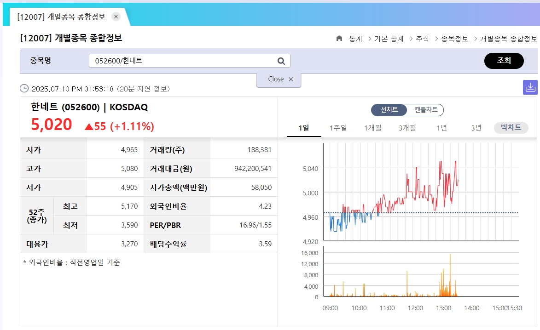This screenshot has height=330, width=540.
Task: Click the 12:00 time axis label
Action: [x=415, y=308]
